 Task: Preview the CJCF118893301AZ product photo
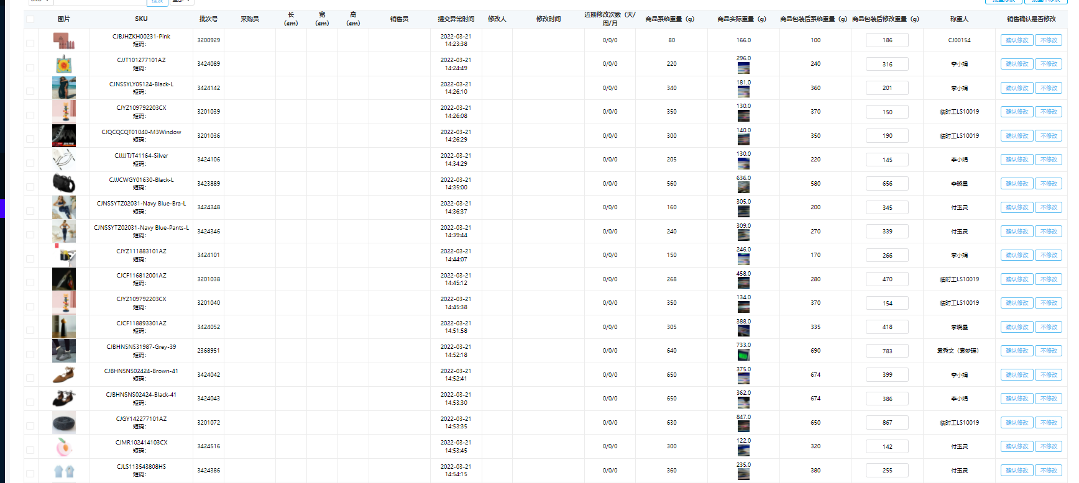[x=64, y=327]
